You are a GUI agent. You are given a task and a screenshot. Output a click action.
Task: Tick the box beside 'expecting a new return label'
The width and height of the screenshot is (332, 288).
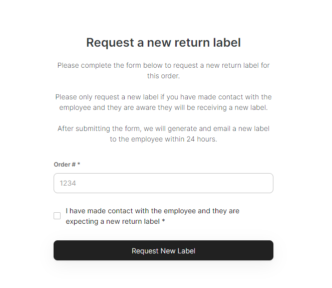pyautogui.click(x=57, y=216)
